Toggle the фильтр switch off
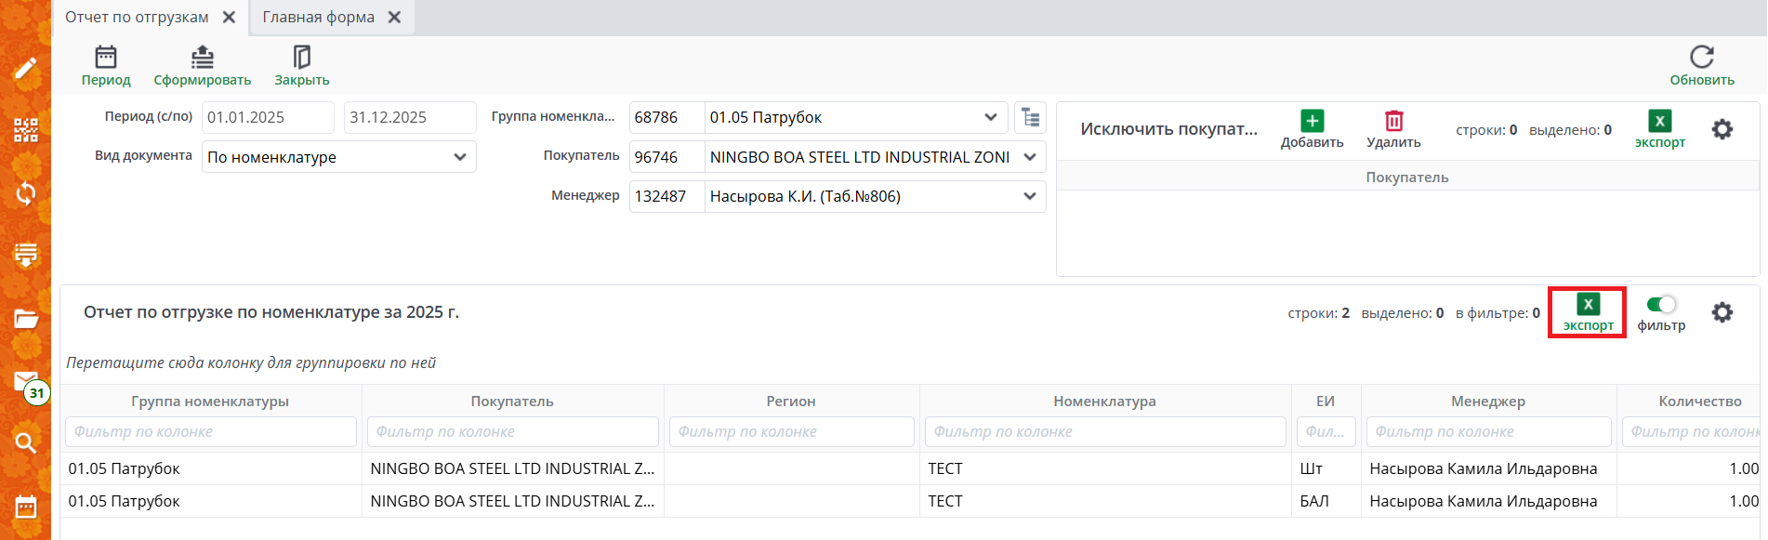 point(1660,305)
